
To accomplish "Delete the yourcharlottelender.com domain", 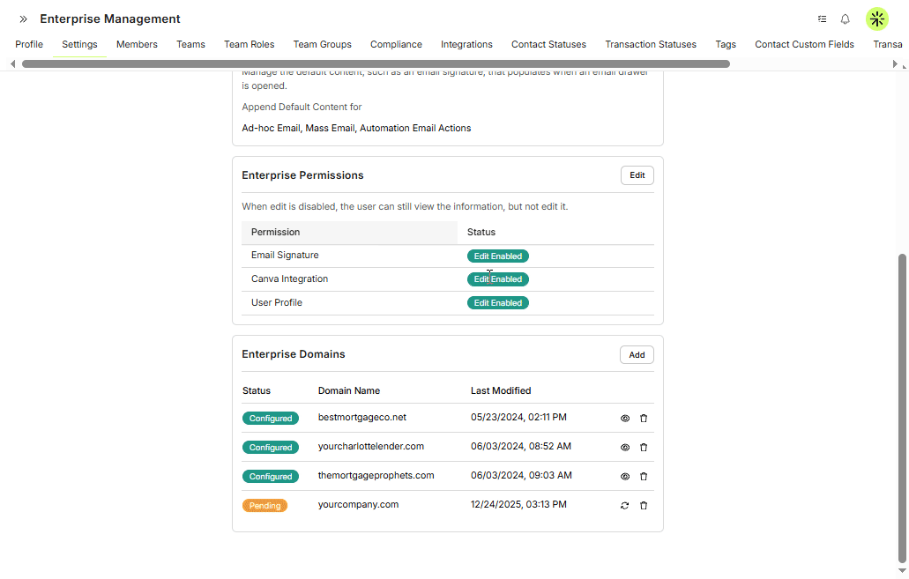I will click(644, 448).
